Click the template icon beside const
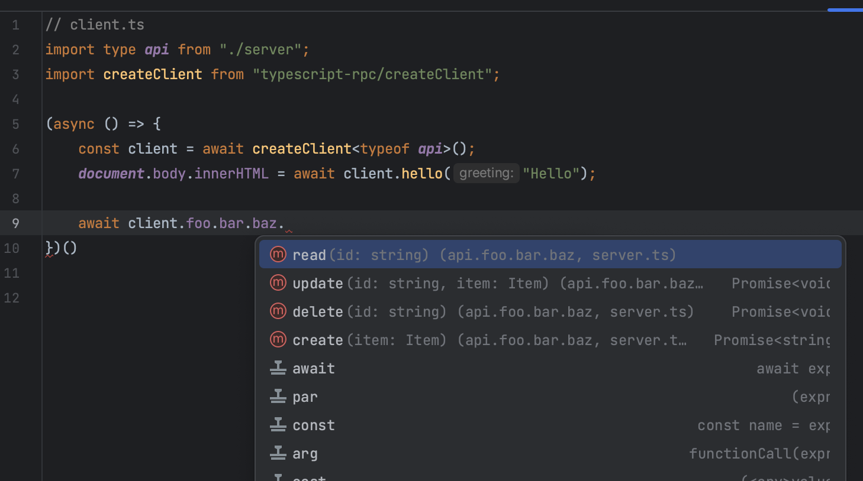The height and width of the screenshot is (481, 863). pyautogui.click(x=278, y=425)
